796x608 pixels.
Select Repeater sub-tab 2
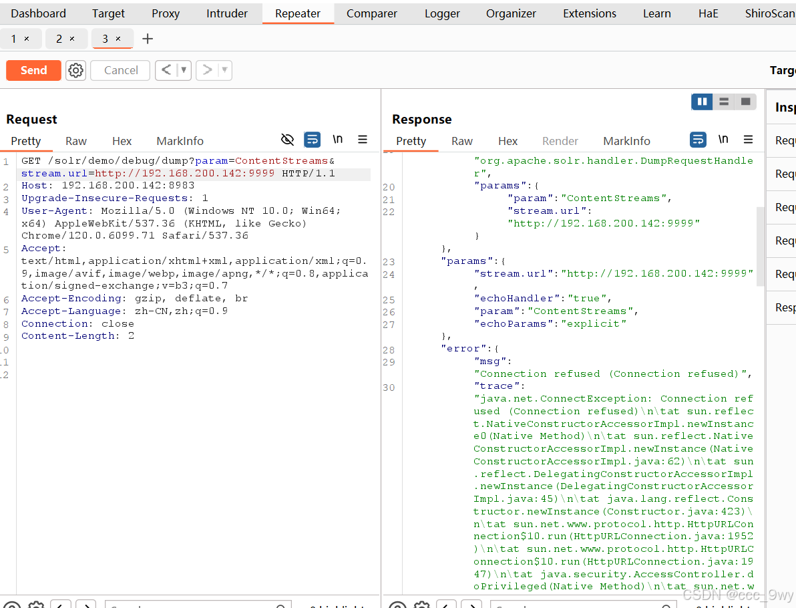pos(59,39)
